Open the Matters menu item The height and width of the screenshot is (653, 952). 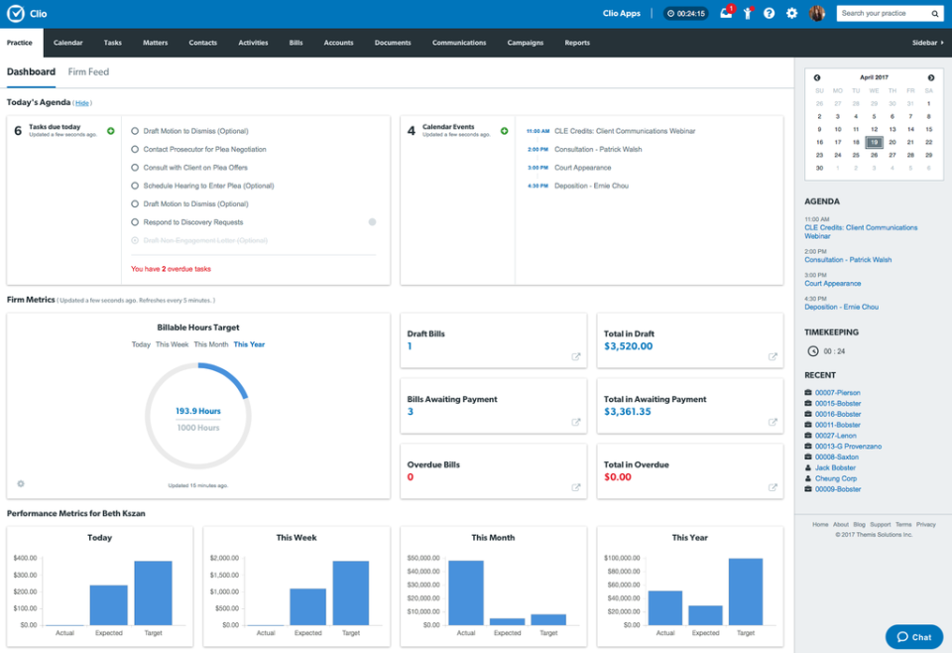pos(157,43)
